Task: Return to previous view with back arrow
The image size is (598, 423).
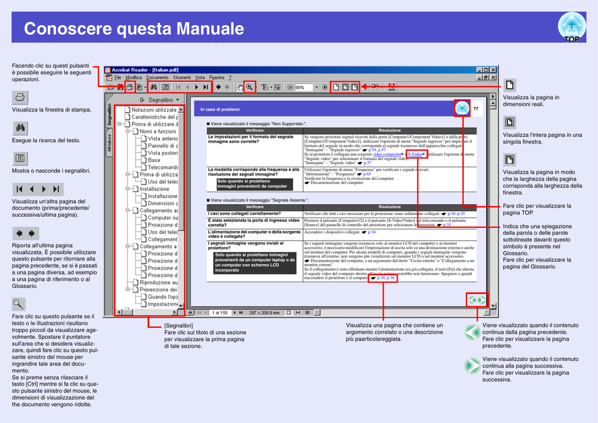Action: point(218,87)
